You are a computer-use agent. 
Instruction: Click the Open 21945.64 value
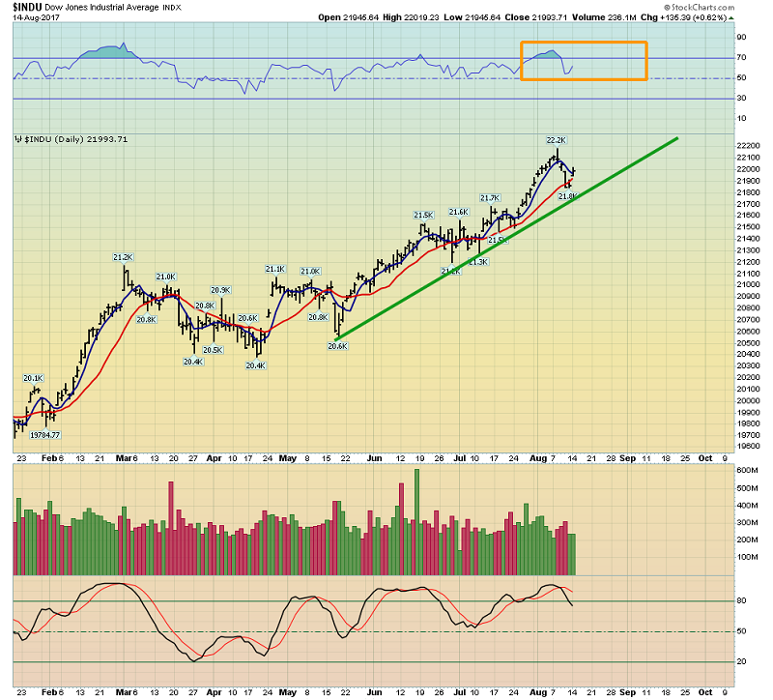click(348, 17)
